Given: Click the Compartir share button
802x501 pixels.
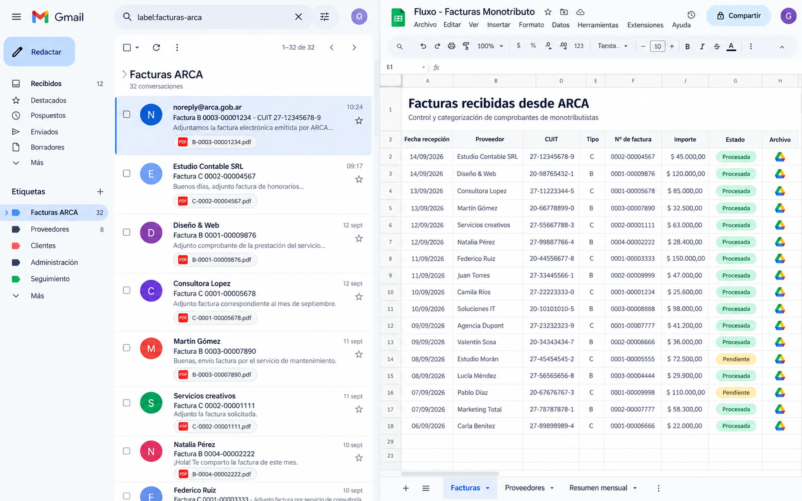Looking at the screenshot, I should click(739, 16).
